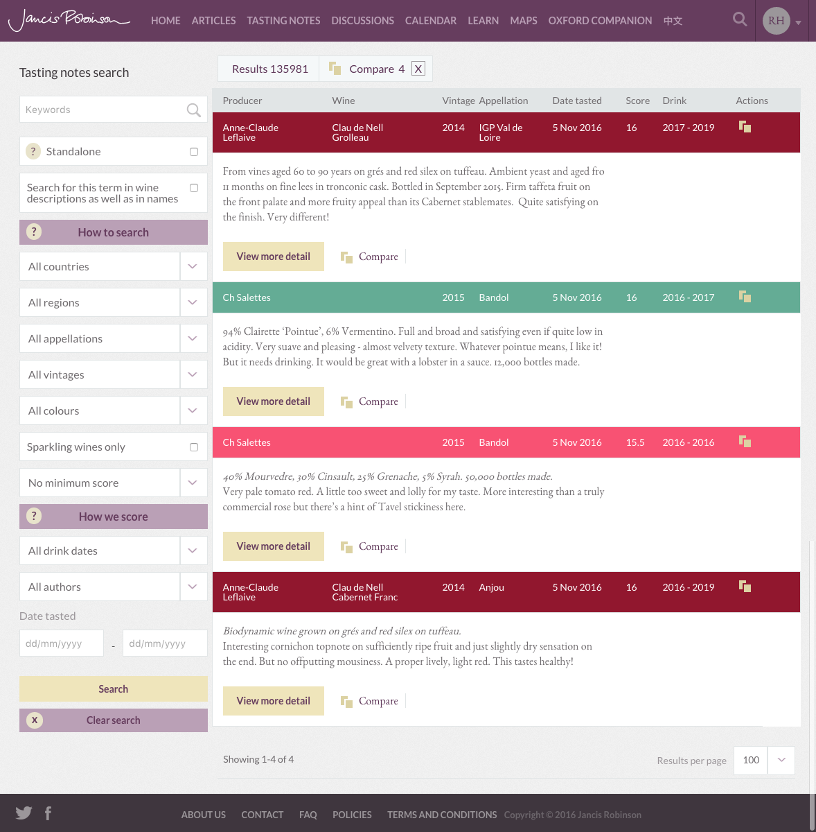Click the Standalone help question mark icon
Screen dimensions: 816x832
(x=33, y=151)
